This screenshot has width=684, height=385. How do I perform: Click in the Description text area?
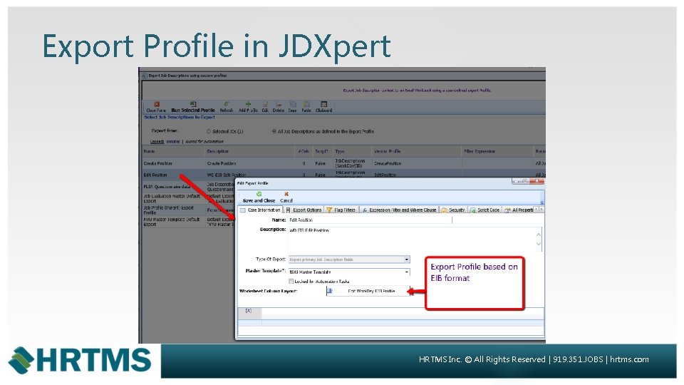(412, 240)
